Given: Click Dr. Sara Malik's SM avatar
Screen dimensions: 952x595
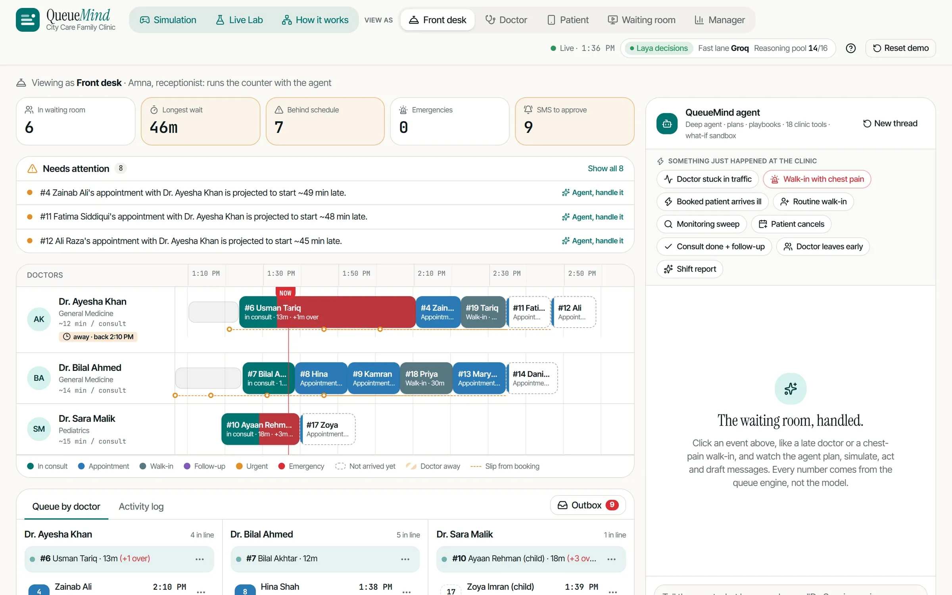Looking at the screenshot, I should tap(39, 429).
